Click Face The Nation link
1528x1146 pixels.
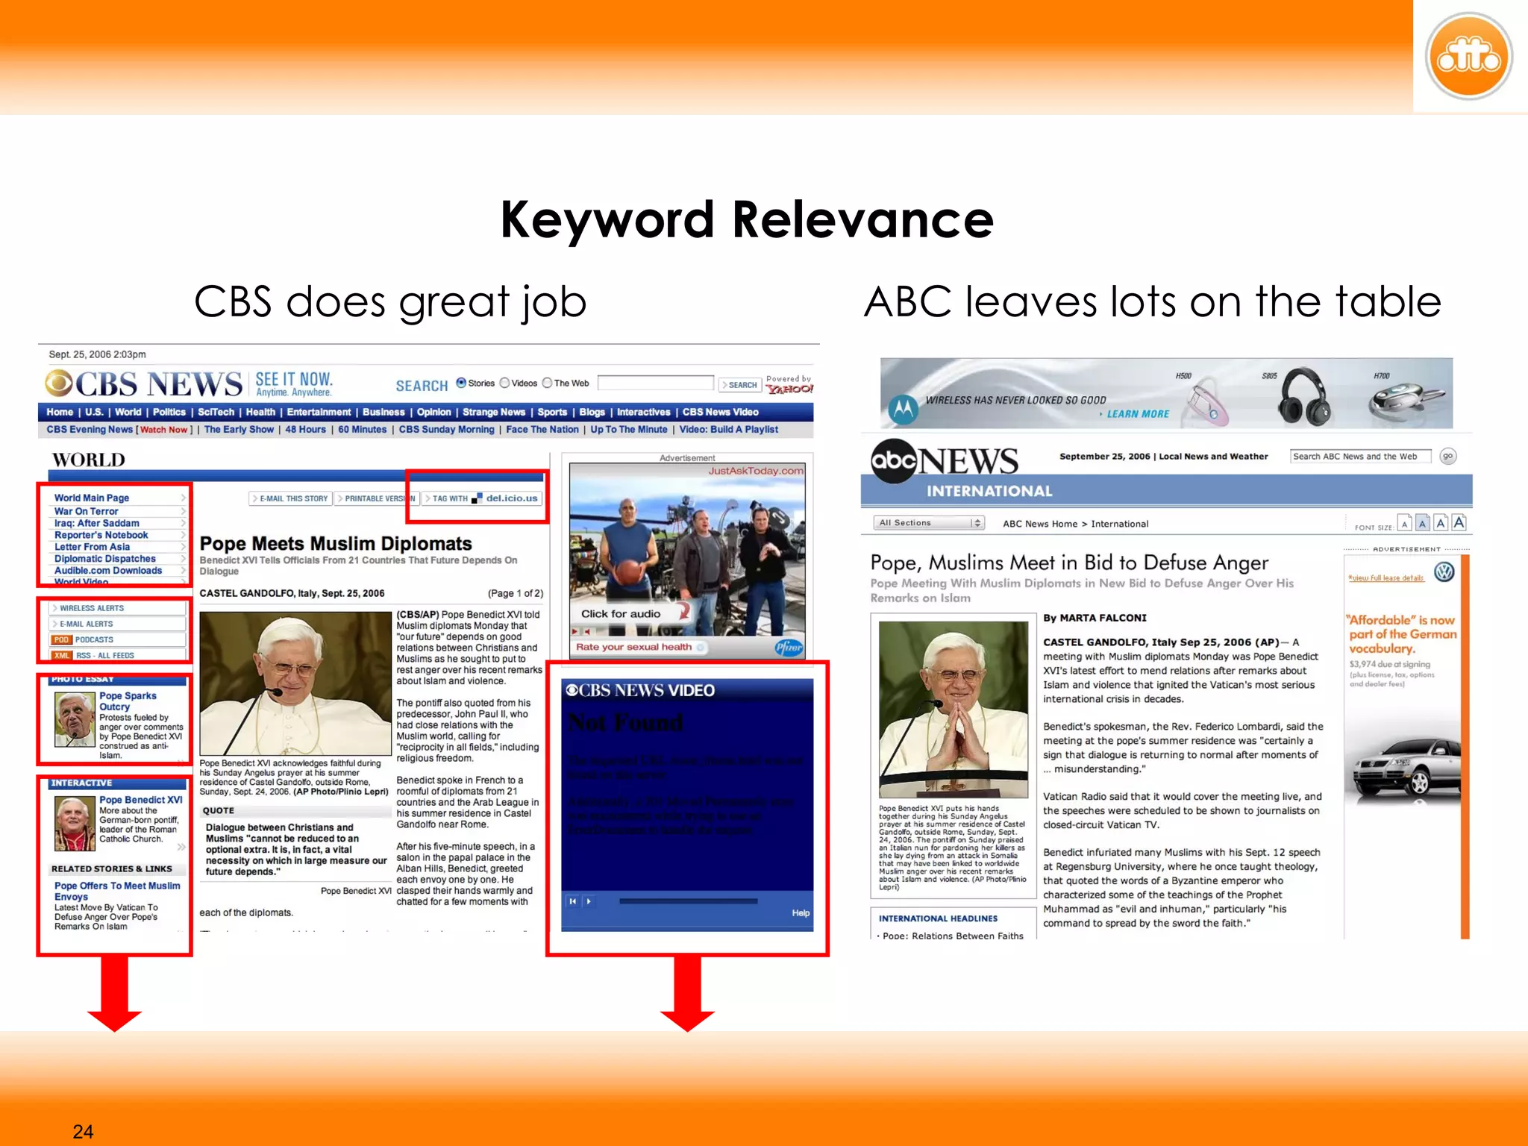[x=542, y=430]
